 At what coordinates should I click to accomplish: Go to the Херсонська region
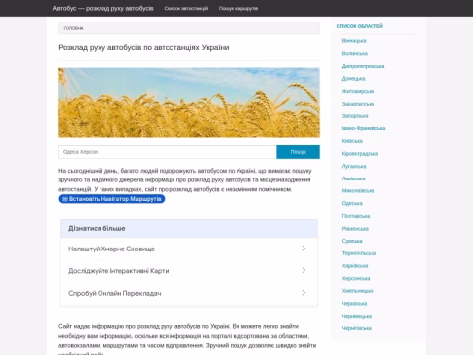coord(356,278)
